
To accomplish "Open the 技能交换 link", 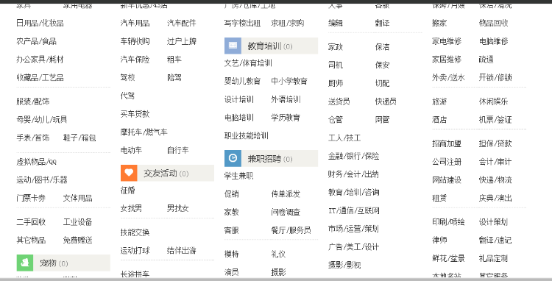I will (x=135, y=232).
